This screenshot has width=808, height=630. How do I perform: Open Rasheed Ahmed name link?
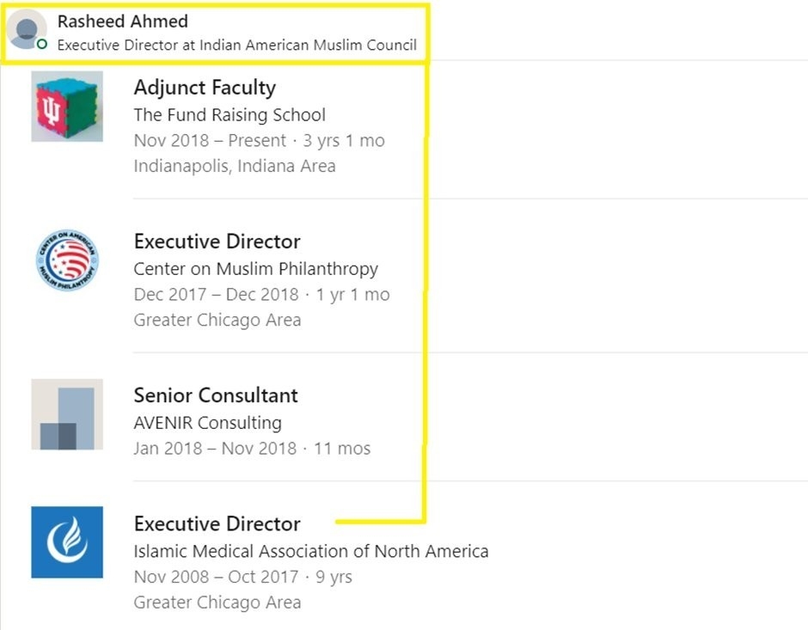(122, 21)
